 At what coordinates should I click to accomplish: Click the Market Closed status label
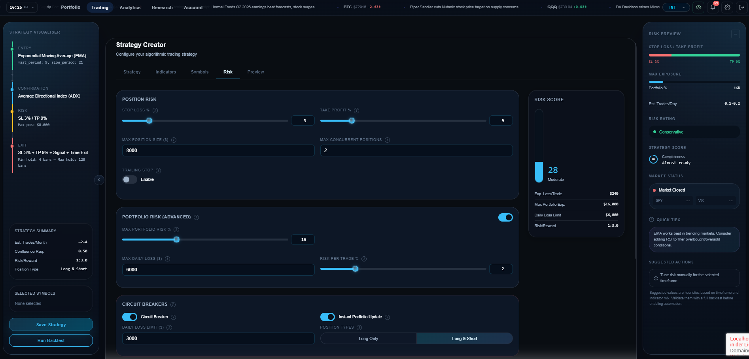pyautogui.click(x=671, y=190)
